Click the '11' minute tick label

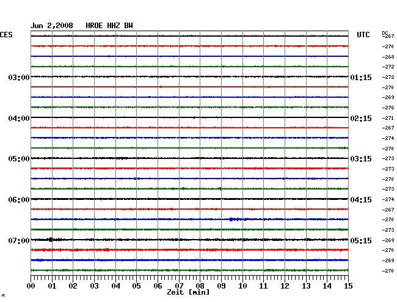pyautogui.click(x=263, y=286)
